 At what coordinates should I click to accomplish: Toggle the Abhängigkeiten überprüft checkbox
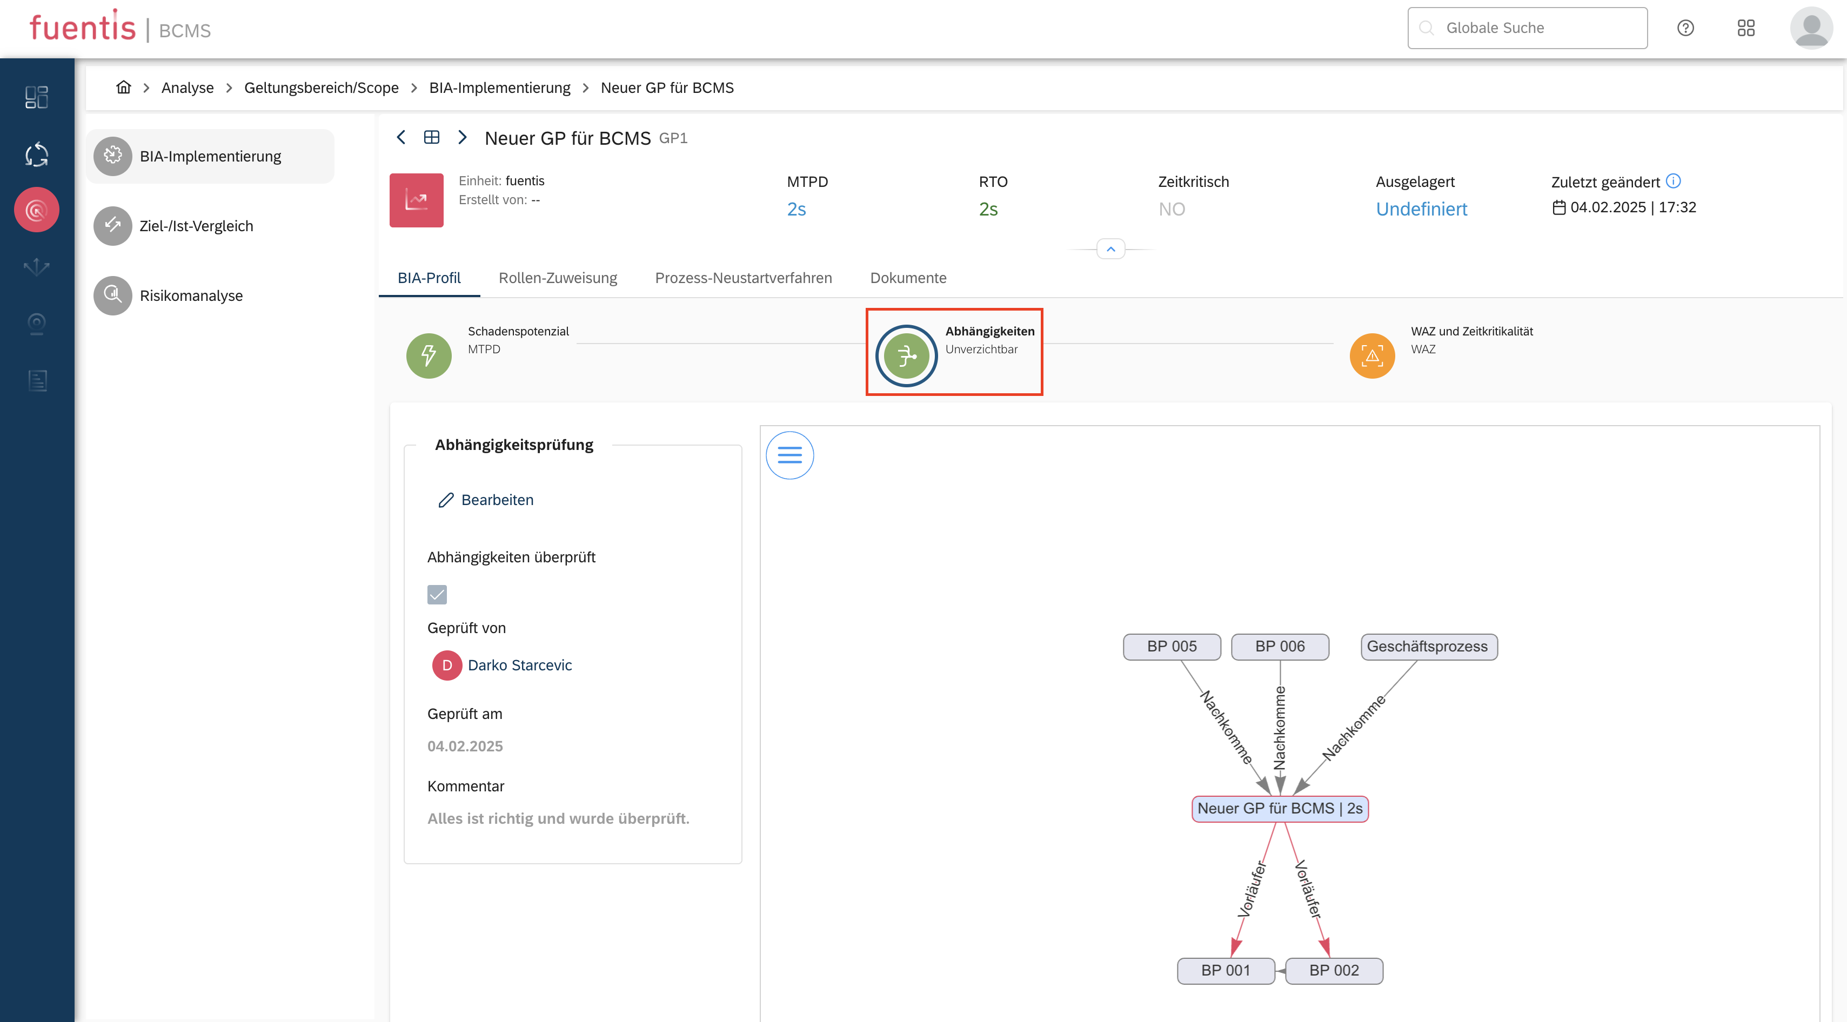click(x=437, y=594)
